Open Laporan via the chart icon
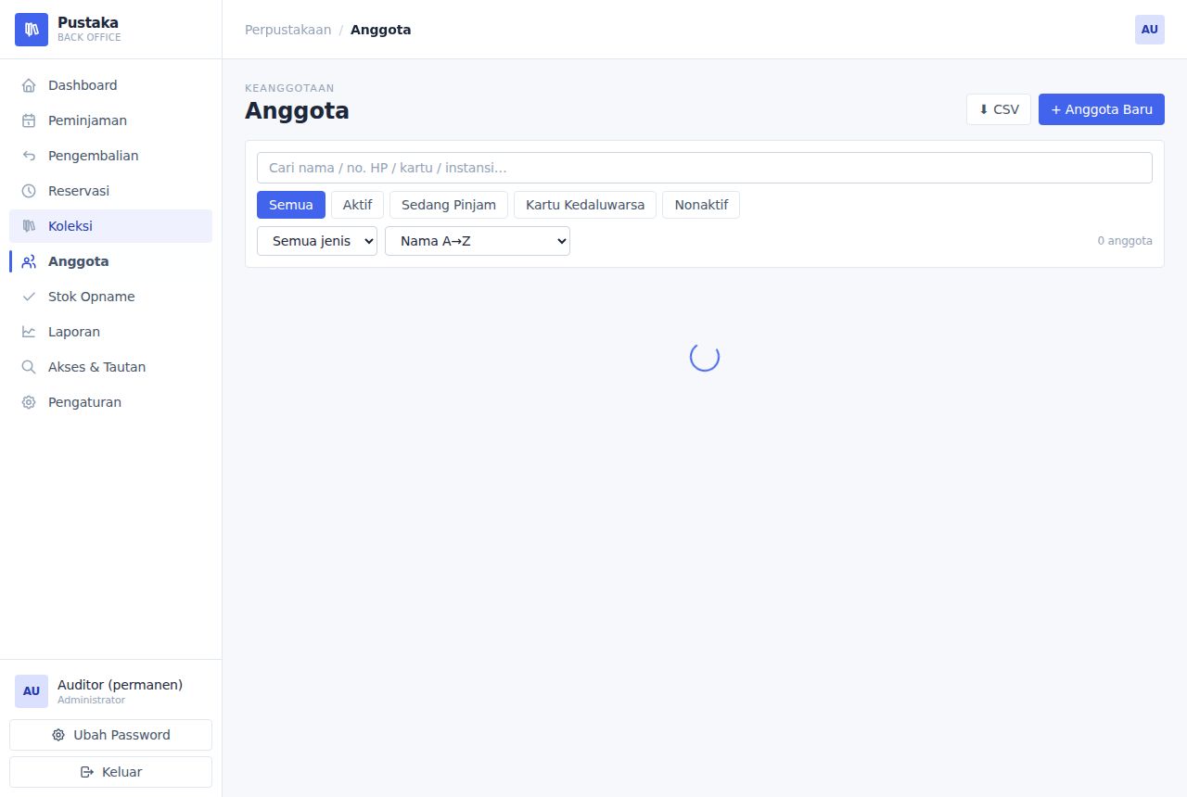 [29, 332]
